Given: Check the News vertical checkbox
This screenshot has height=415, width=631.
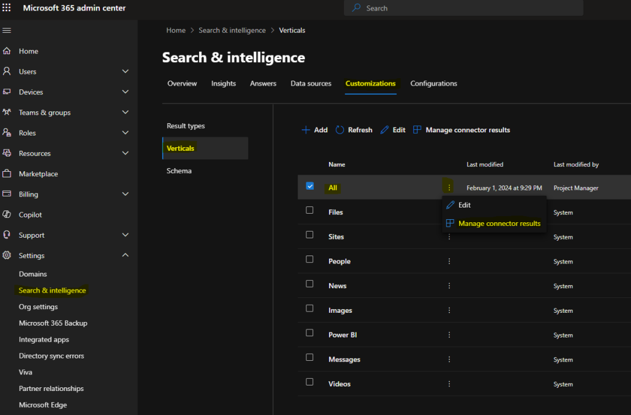Looking at the screenshot, I should [x=309, y=284].
